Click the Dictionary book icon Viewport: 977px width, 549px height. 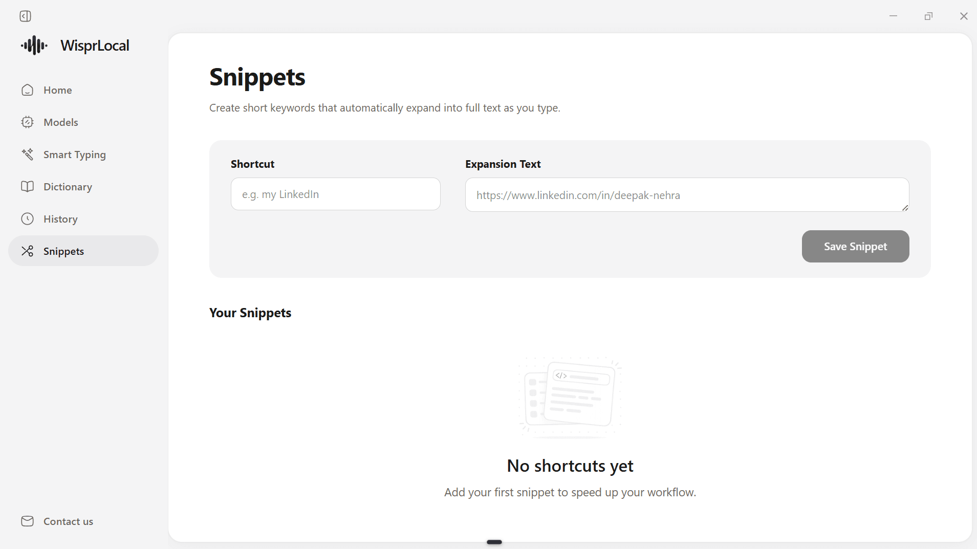(x=28, y=187)
